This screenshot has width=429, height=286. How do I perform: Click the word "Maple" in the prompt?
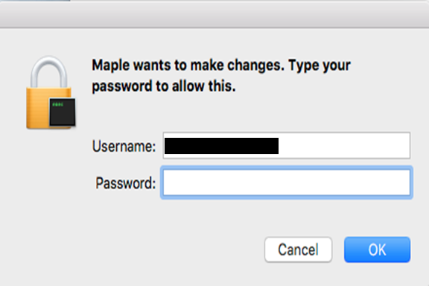(111, 66)
